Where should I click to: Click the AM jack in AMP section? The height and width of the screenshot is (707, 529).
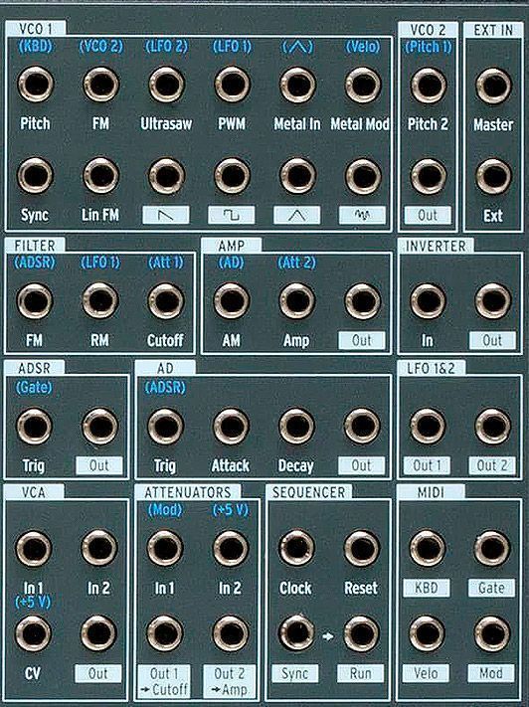(x=232, y=300)
